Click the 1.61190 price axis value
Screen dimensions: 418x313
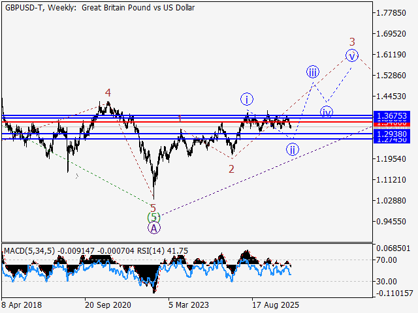pos(391,55)
